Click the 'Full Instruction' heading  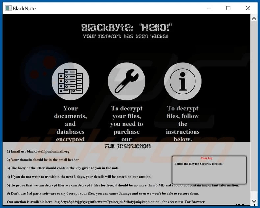pyautogui.click(x=127, y=146)
